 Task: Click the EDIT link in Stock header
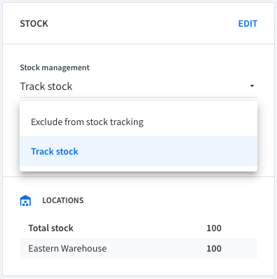tap(248, 24)
